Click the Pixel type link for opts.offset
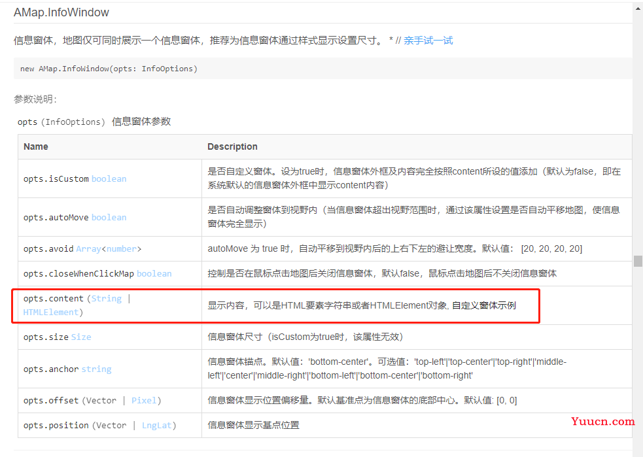 pos(144,400)
